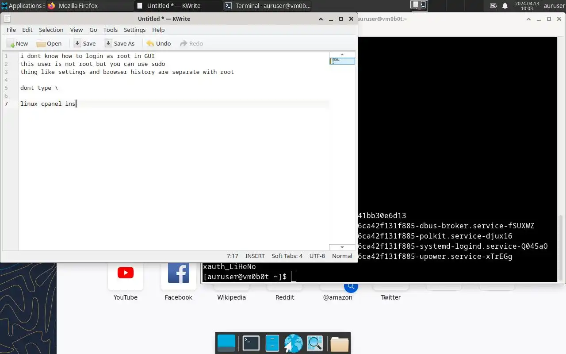The width and height of the screenshot is (566, 354).
Task: Open the YouTube shortcut tile
Action: click(x=126, y=281)
